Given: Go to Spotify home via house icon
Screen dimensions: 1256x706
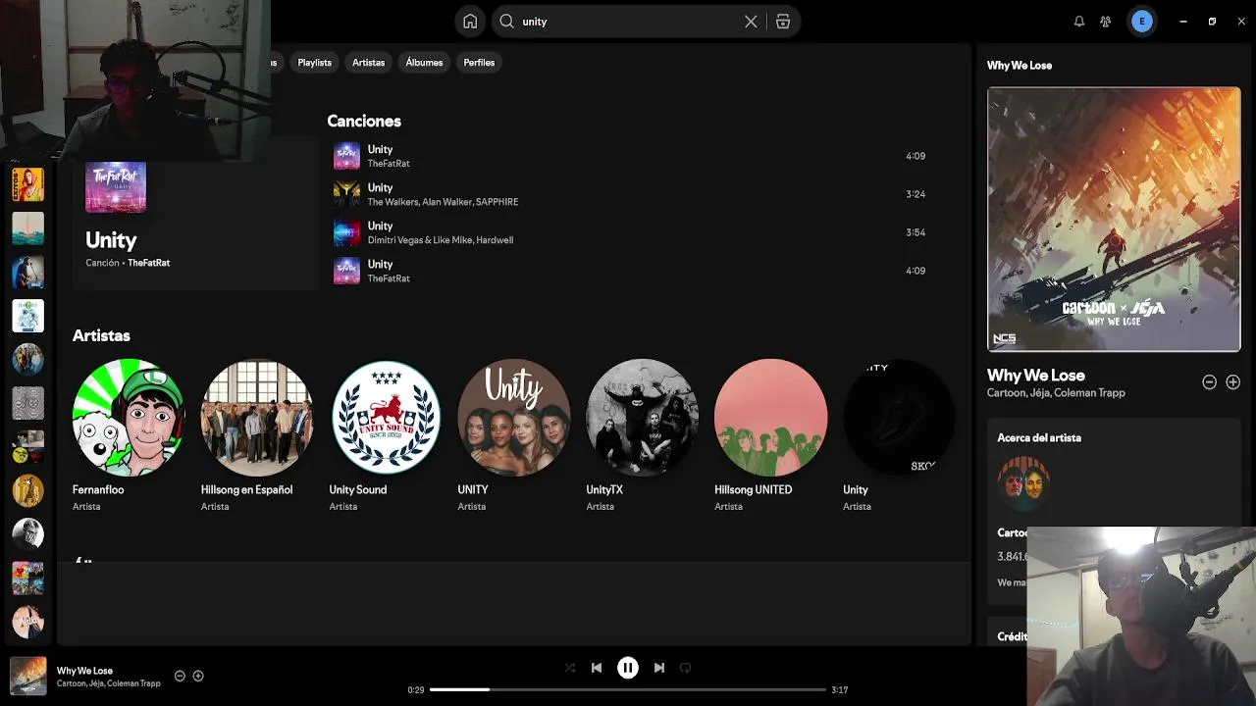Looking at the screenshot, I should click(x=470, y=22).
